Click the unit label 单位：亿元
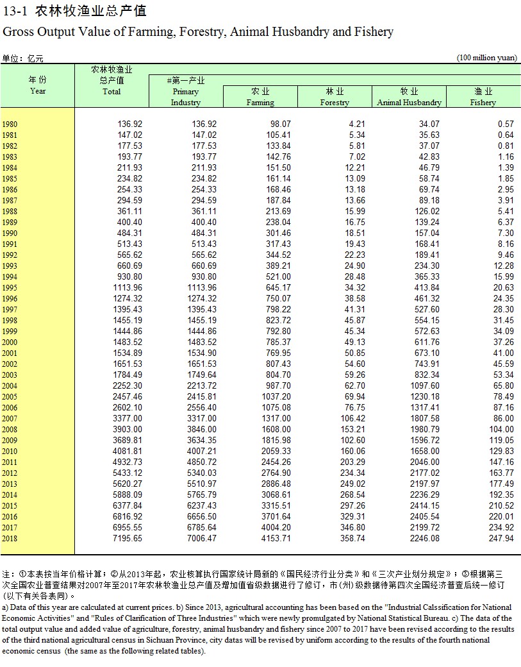Image resolution: width=521 pixels, height=667 pixels. click(22, 59)
